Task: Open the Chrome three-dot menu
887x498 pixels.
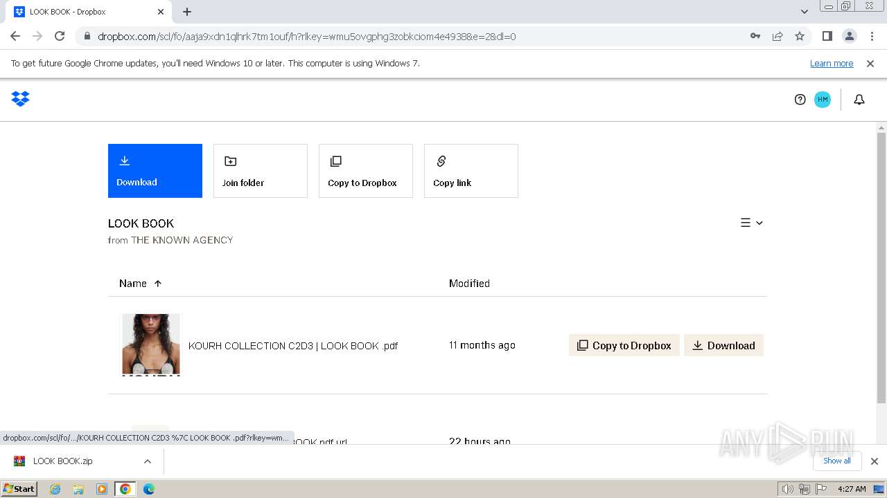Action: click(872, 36)
